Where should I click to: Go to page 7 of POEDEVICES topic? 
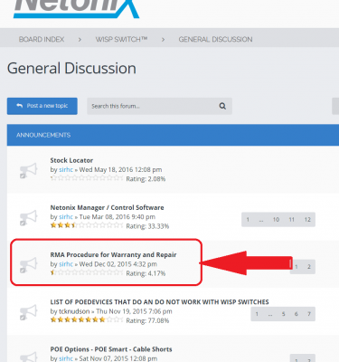click(x=309, y=314)
